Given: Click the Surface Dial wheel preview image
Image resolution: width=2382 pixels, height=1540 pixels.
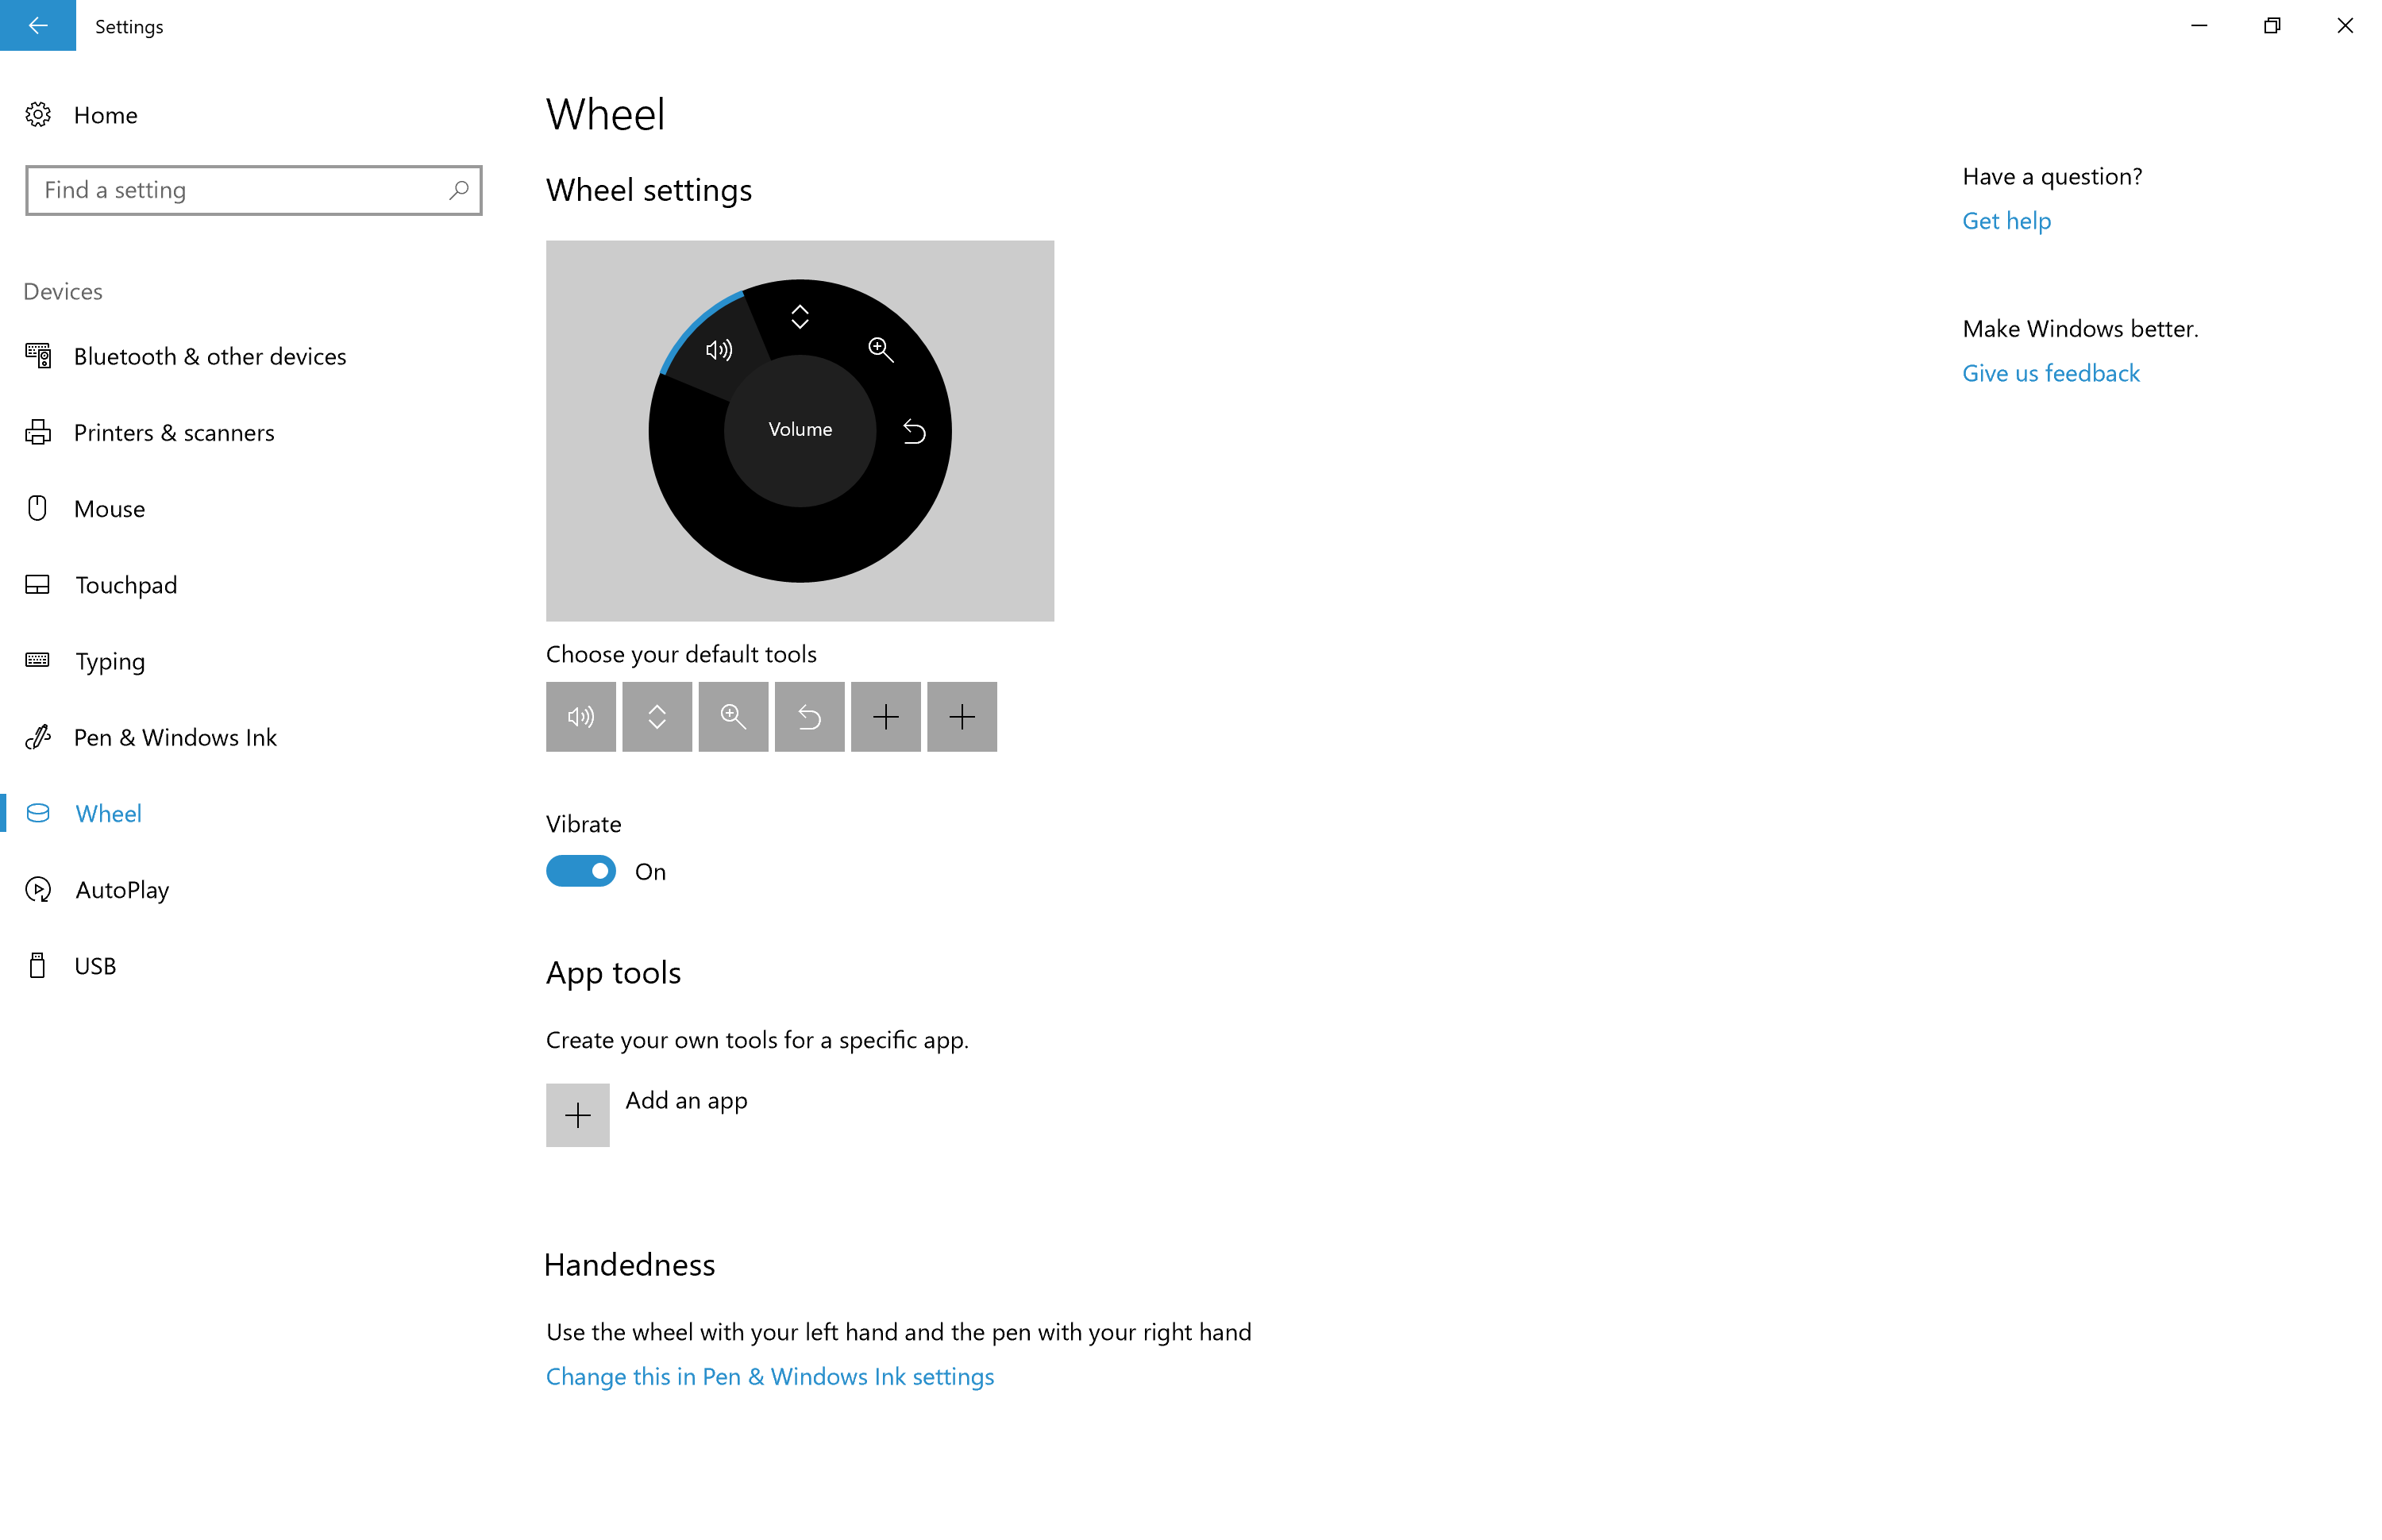Looking at the screenshot, I should click(800, 430).
